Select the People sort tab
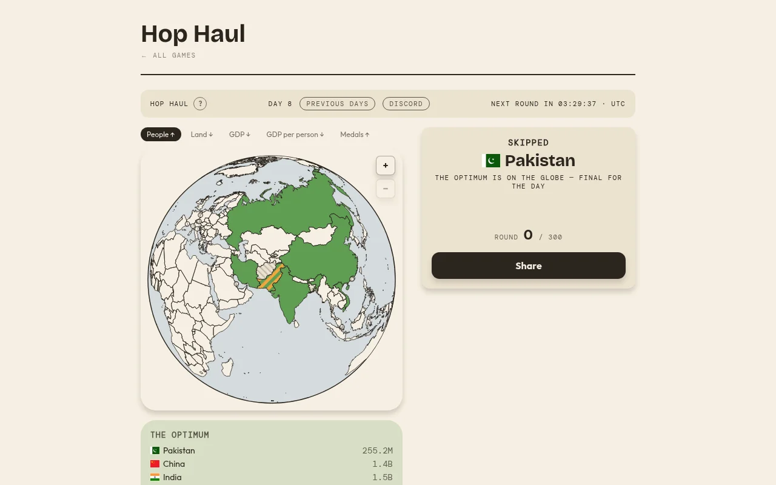Viewport: 776px width, 485px height. coord(161,135)
